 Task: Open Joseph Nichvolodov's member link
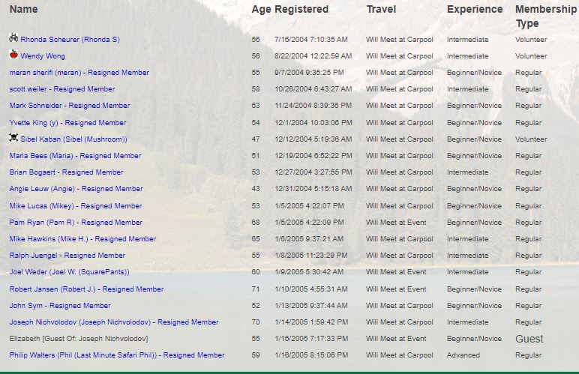point(114,322)
